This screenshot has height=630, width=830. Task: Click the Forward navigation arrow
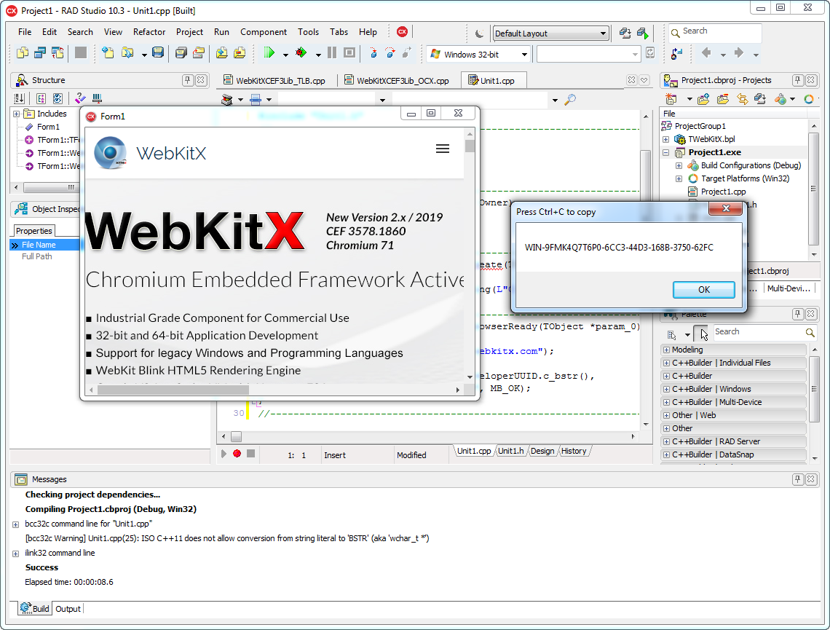pos(739,52)
